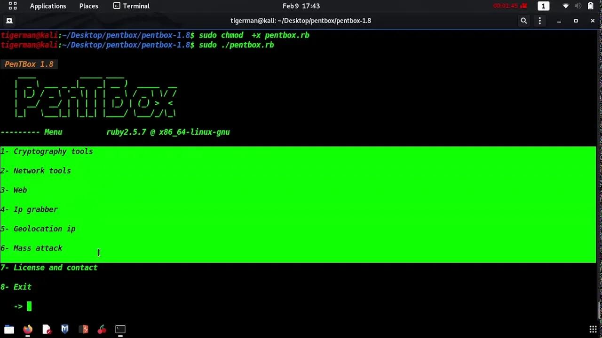Image resolution: width=602 pixels, height=338 pixels.
Task: Open the battery status menu
Action: [591, 6]
